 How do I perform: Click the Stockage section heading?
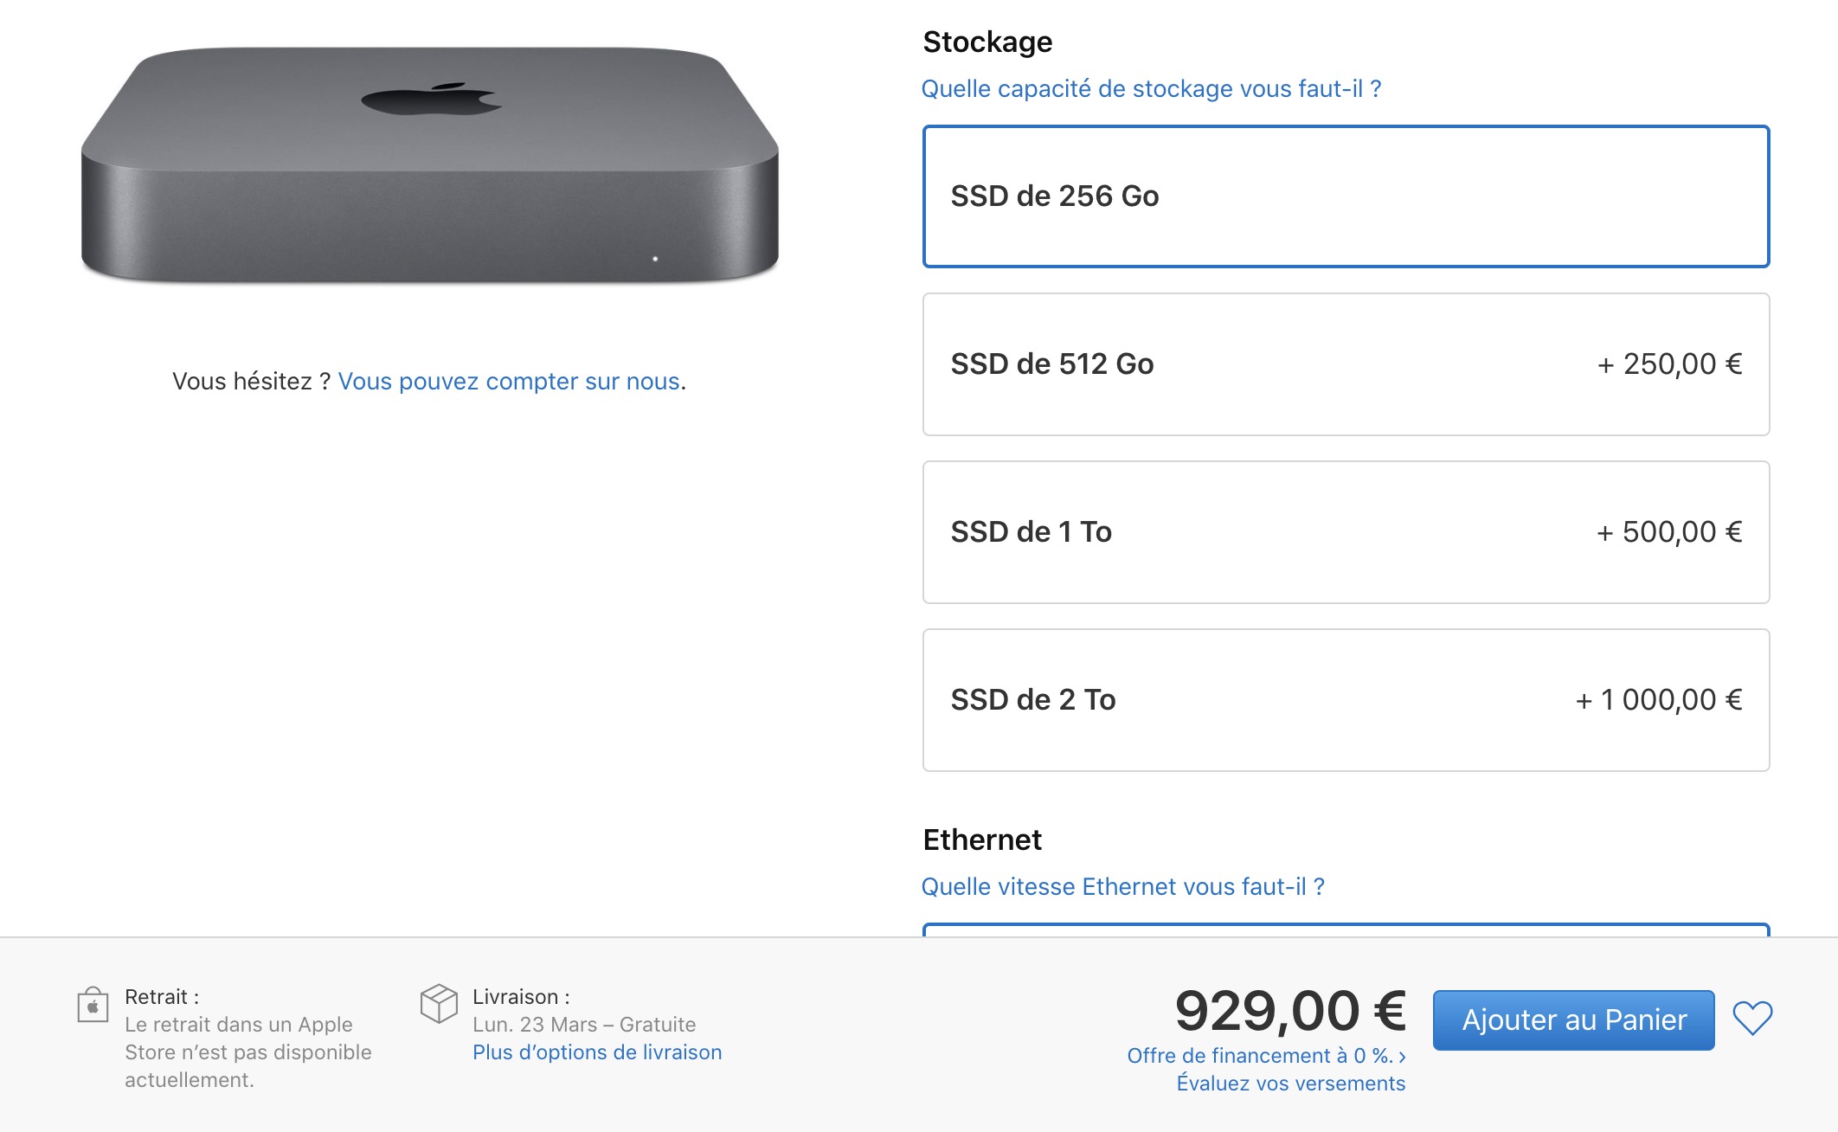coord(987,42)
